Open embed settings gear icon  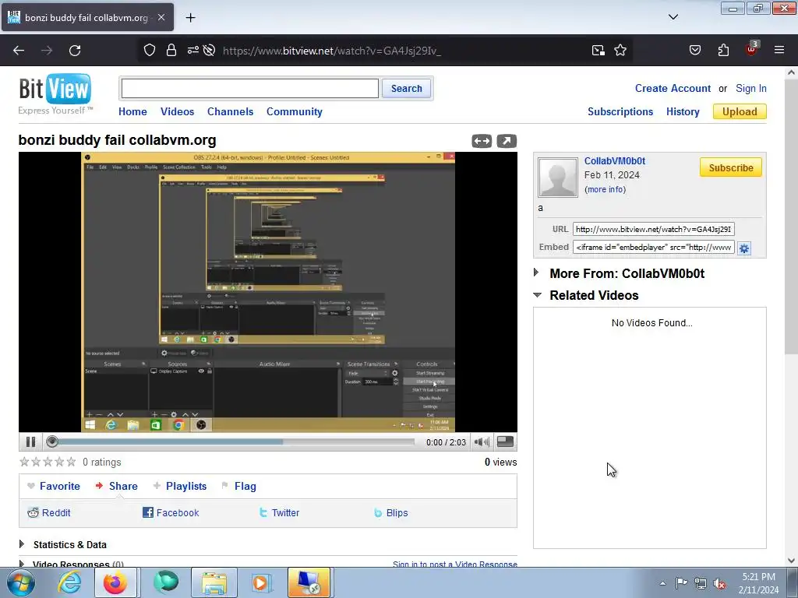(x=744, y=248)
